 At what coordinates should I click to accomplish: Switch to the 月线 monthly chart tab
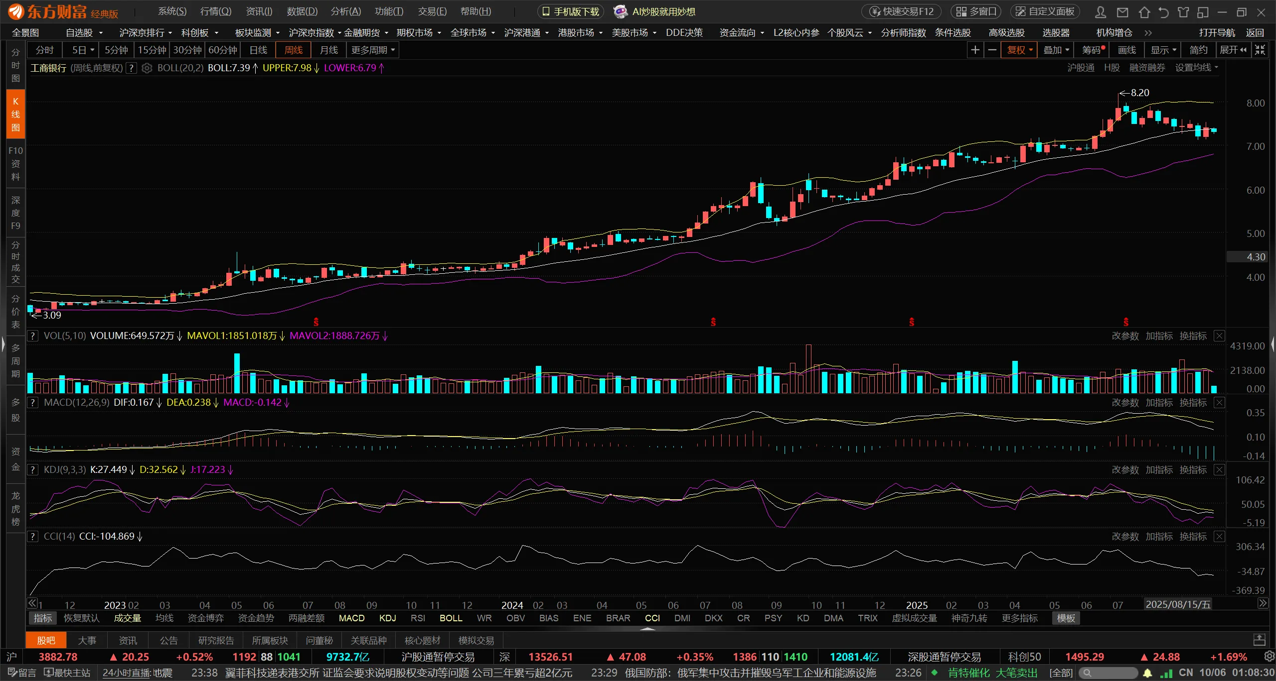pyautogui.click(x=328, y=50)
